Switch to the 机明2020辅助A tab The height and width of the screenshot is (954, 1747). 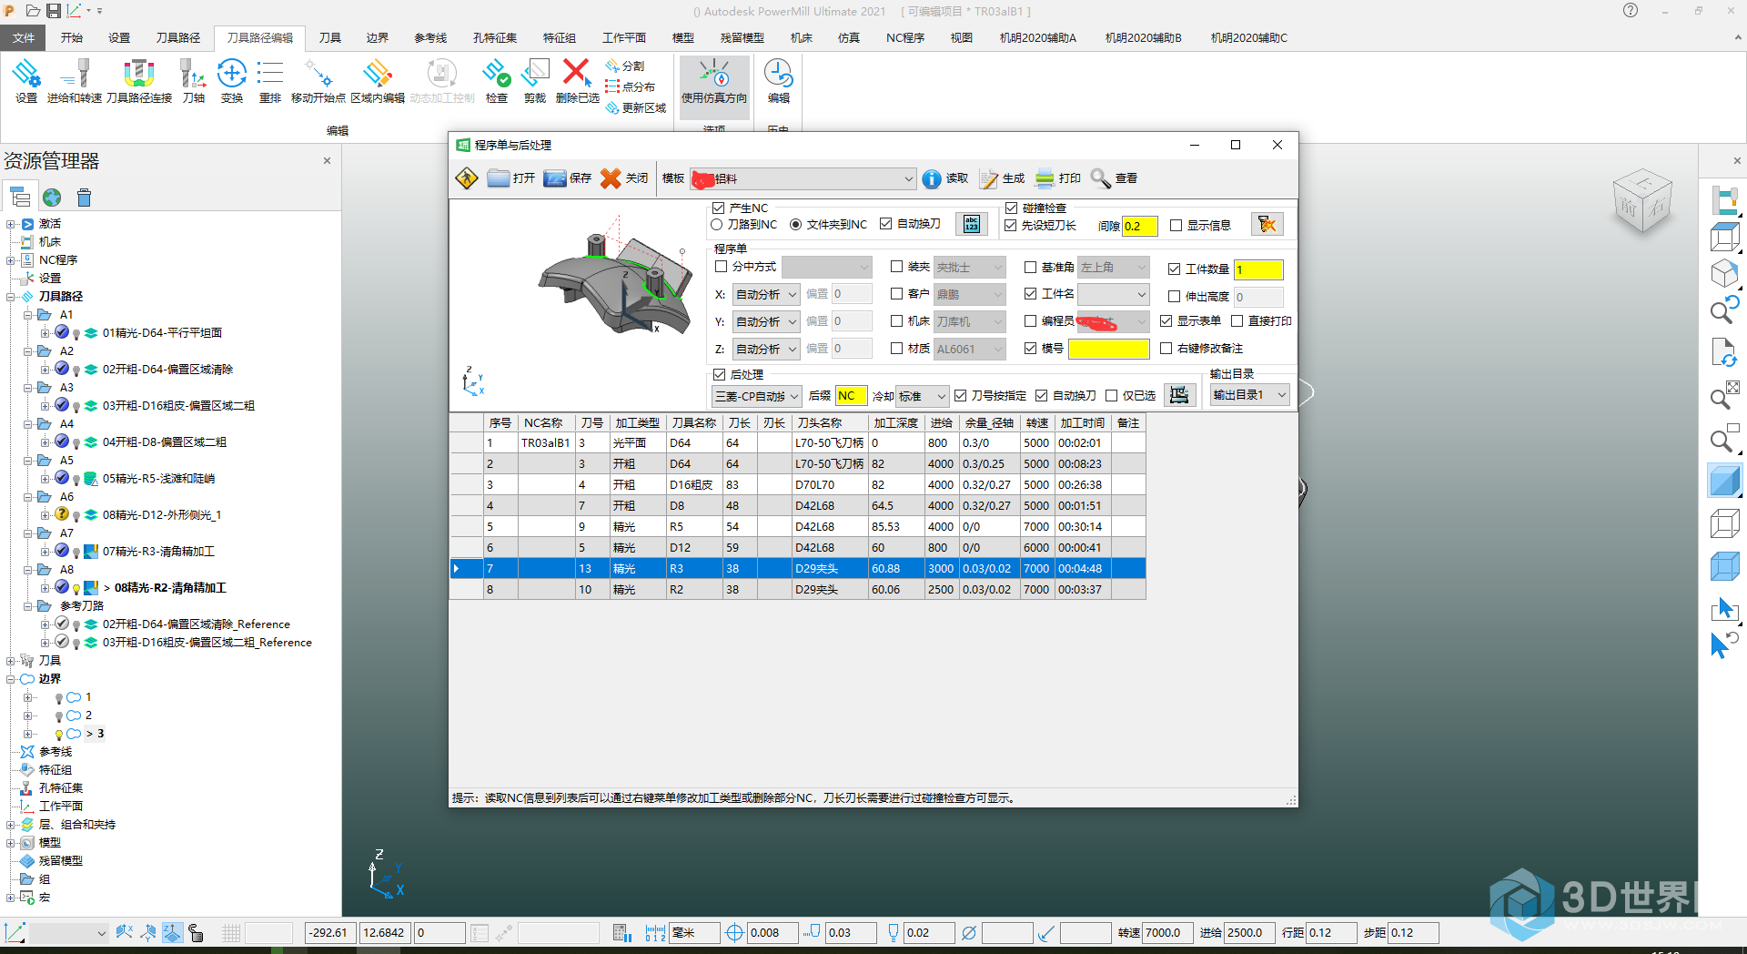[1037, 37]
